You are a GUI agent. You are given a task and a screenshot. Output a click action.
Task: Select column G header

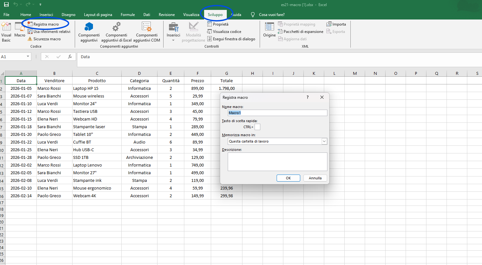click(x=226, y=73)
